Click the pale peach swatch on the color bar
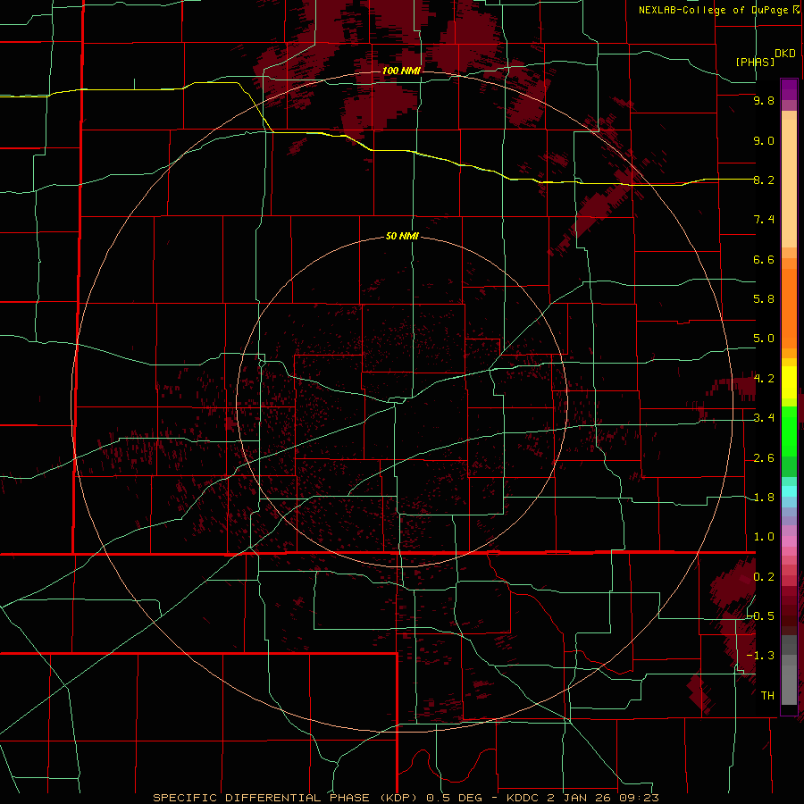The width and height of the screenshot is (804, 804). click(x=789, y=183)
